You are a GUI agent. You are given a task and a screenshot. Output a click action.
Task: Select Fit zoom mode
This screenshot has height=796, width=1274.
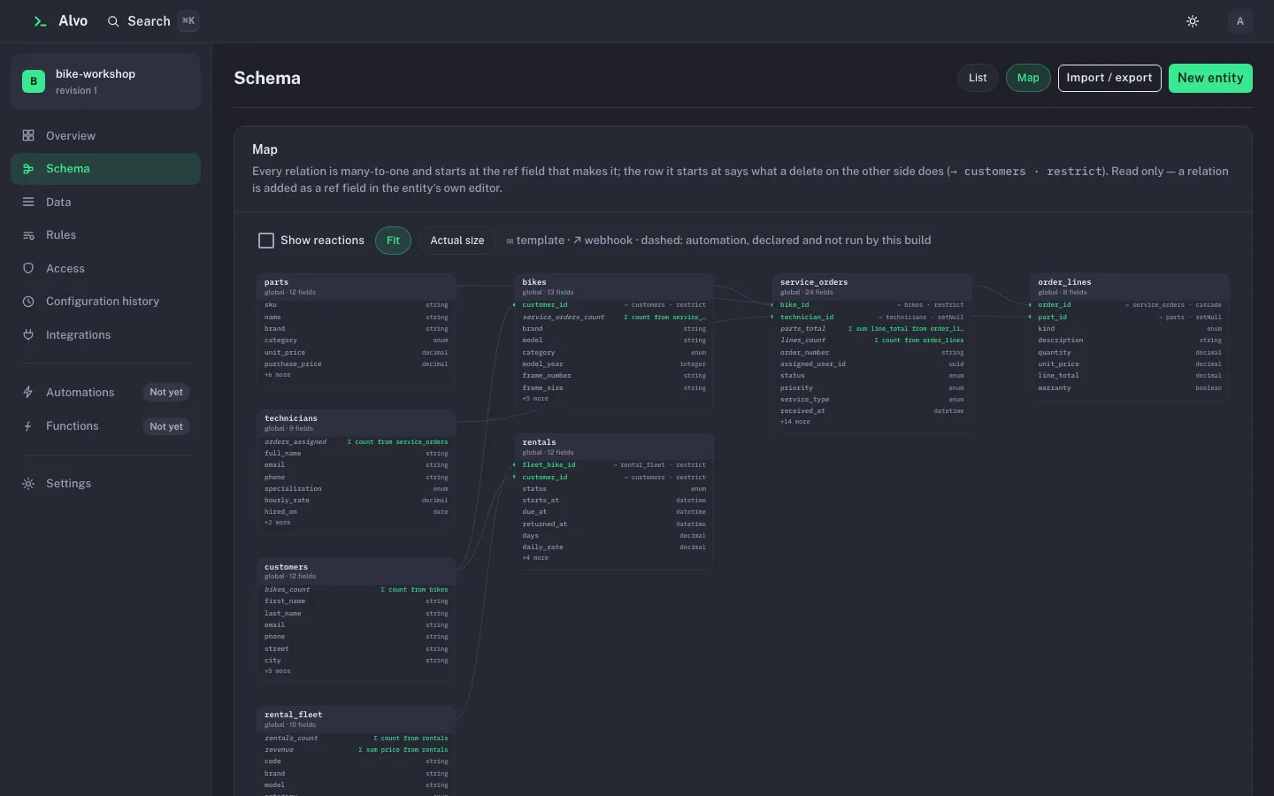[393, 241]
